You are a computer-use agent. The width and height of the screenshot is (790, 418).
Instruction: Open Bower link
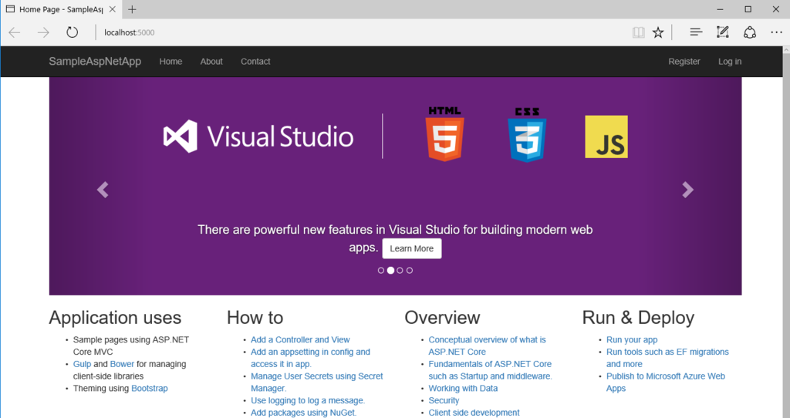click(123, 364)
